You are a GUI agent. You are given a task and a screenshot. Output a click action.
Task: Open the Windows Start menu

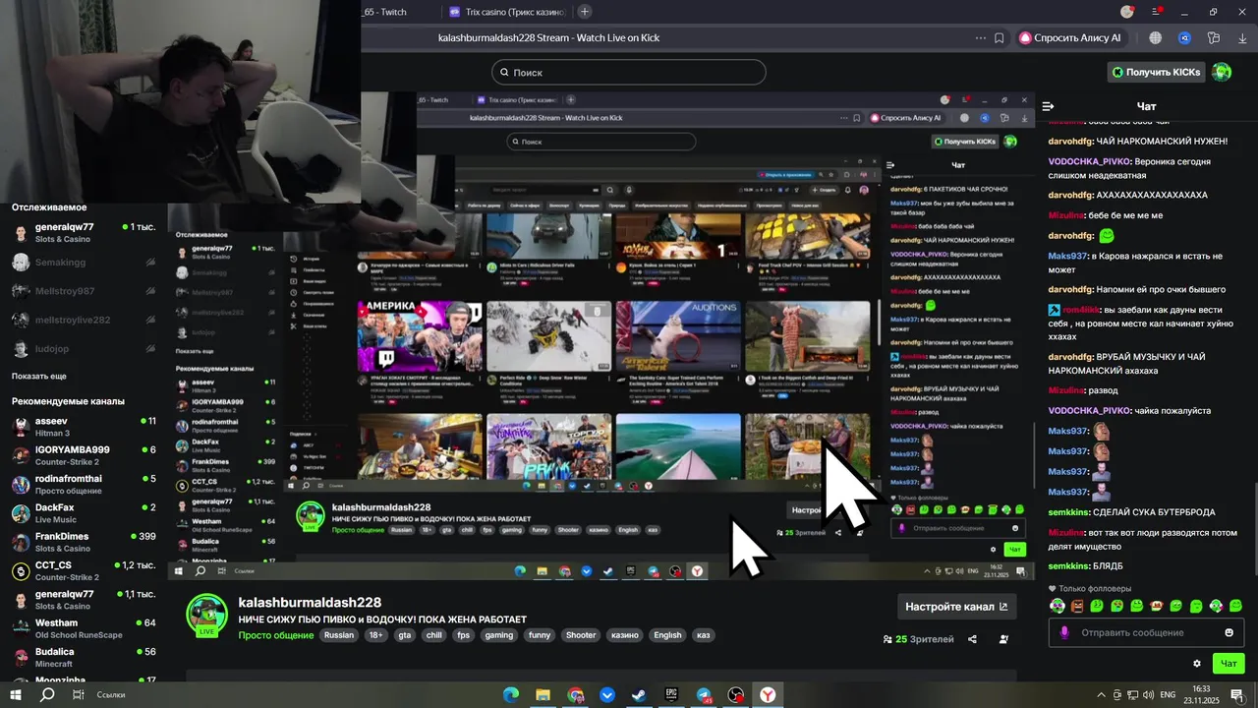pos(16,695)
